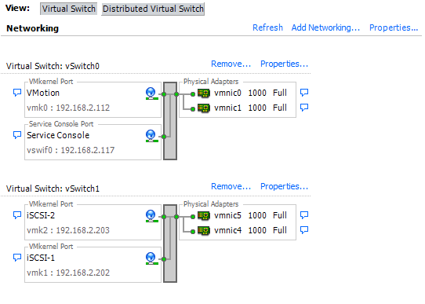The image size is (425, 304).
Task: Switch to Distributed Virtual Switch view
Action: pos(153,9)
